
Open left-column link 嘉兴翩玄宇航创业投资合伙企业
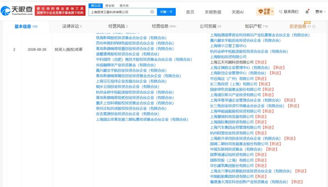131,70
